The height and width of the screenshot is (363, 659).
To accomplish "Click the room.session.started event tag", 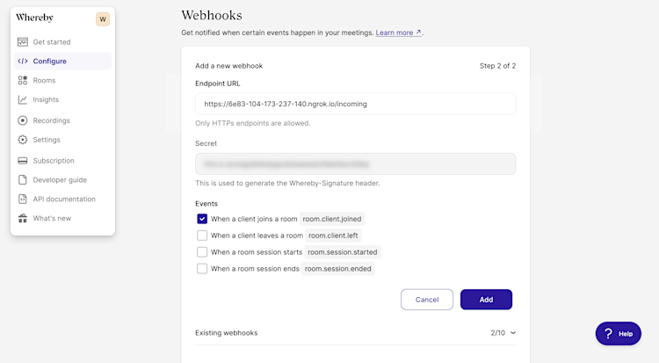I will [343, 252].
